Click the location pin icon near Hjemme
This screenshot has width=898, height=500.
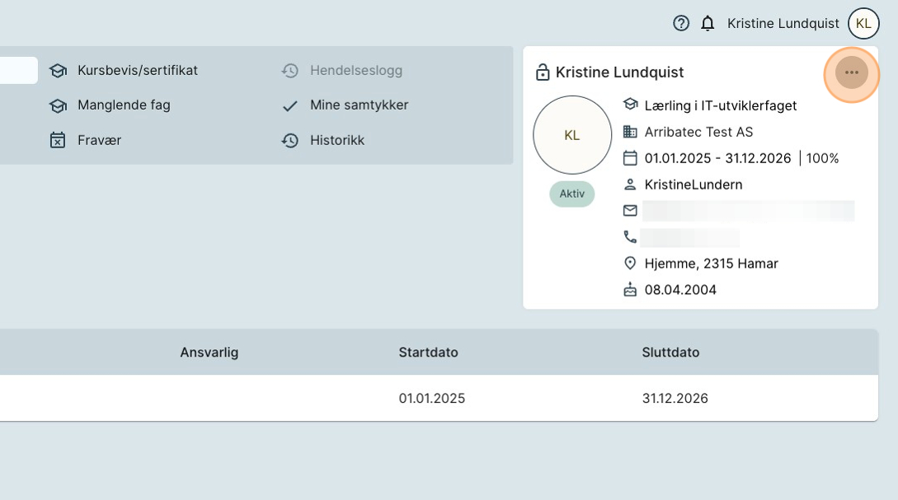[630, 264]
